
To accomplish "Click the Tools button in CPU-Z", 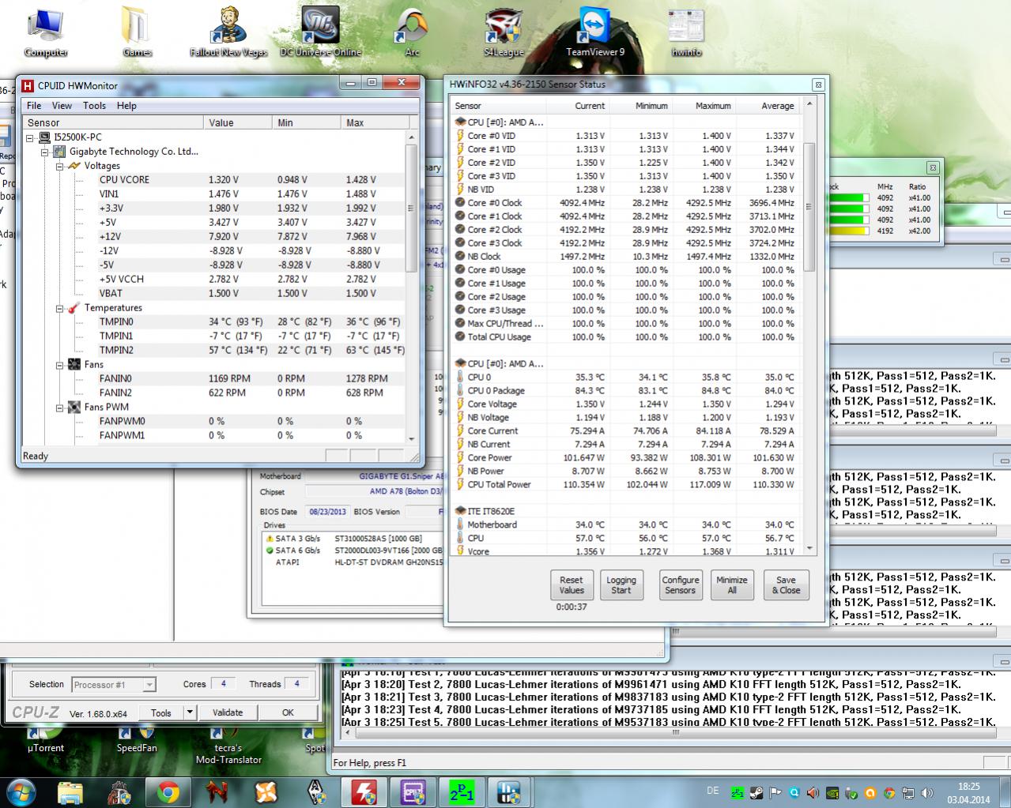I will coord(161,712).
